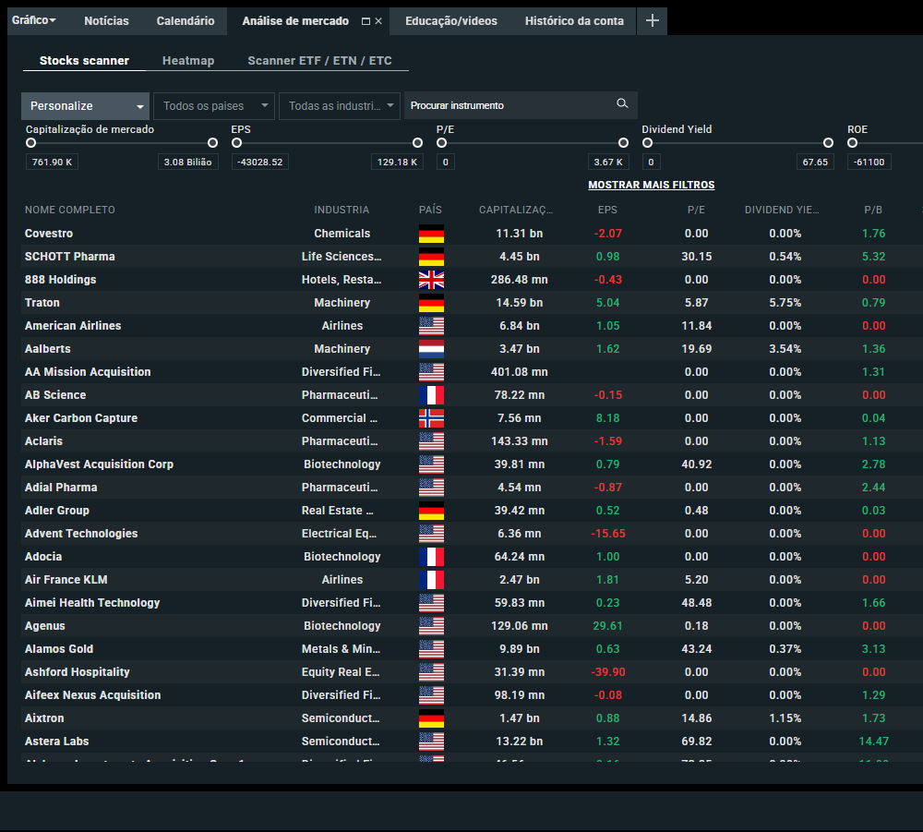The width and height of the screenshot is (923, 832).
Task: Click French flag in AB Science row
Action: 431,395
